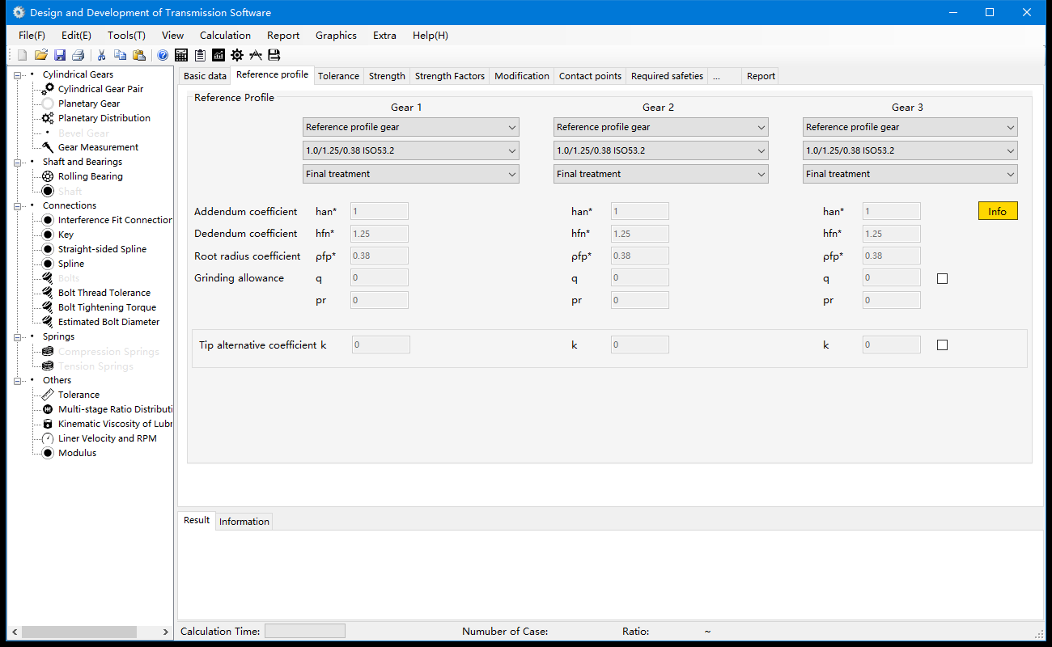Image resolution: width=1052 pixels, height=647 pixels.
Task: Click the Open folder toolbar icon
Action: click(x=40, y=55)
